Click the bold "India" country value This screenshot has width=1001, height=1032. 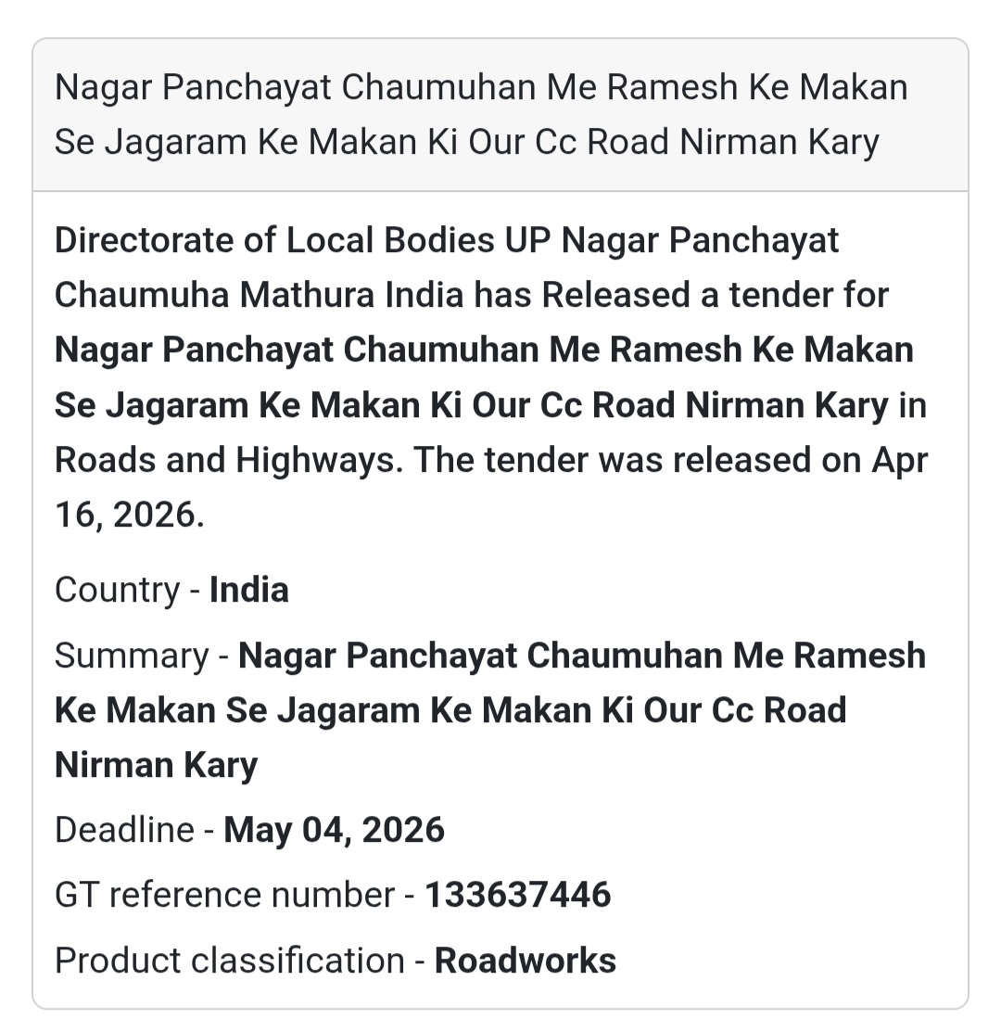coord(249,590)
